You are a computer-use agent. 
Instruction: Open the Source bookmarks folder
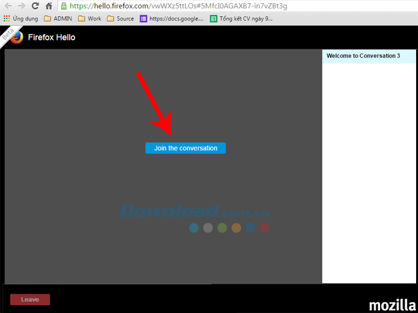(120, 19)
